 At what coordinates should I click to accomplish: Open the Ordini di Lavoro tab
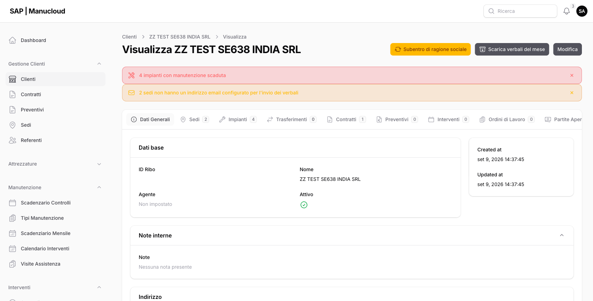tap(507, 119)
